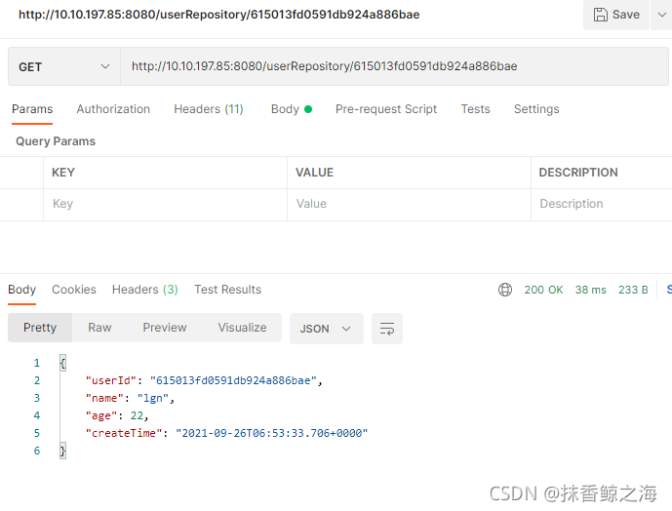
Task: Click the request URL input field
Action: tap(394, 66)
